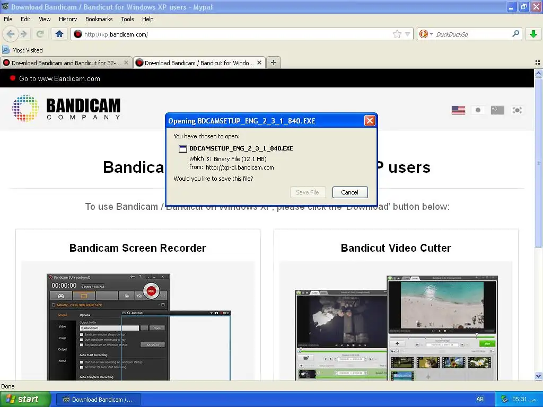Switch language with the US flag

click(458, 110)
